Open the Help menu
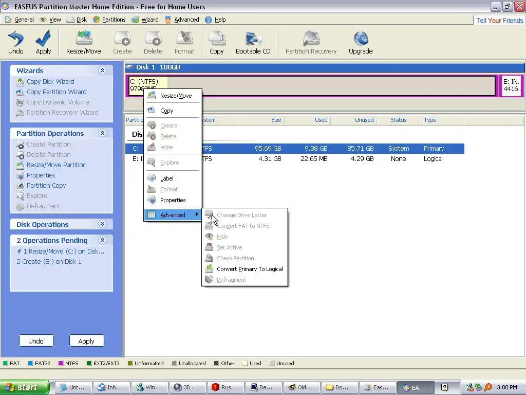 point(215,20)
